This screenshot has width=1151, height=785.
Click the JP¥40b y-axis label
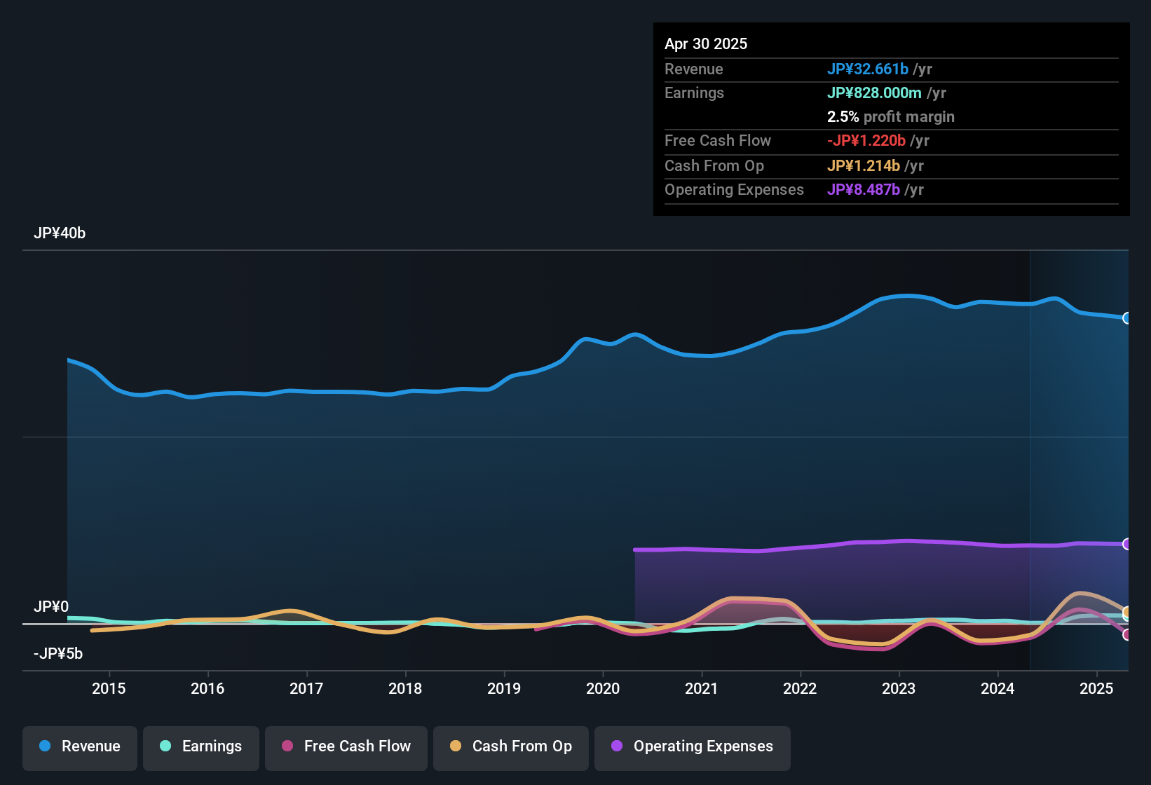click(x=60, y=233)
